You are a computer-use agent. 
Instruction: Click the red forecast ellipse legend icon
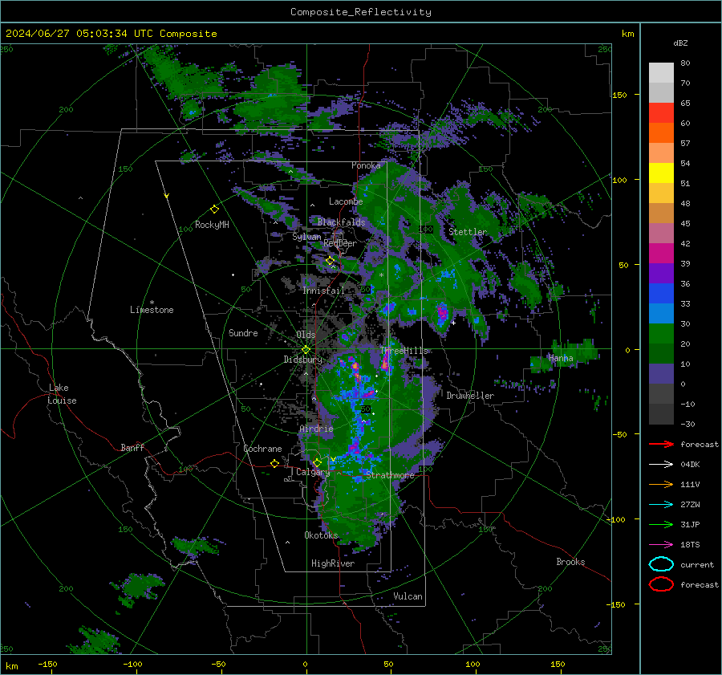(x=661, y=584)
